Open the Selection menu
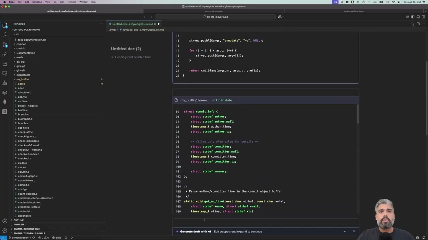The image size is (428, 240). pos(37,2)
